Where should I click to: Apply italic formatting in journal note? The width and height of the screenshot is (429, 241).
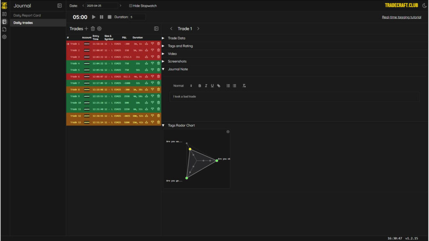pos(206,86)
